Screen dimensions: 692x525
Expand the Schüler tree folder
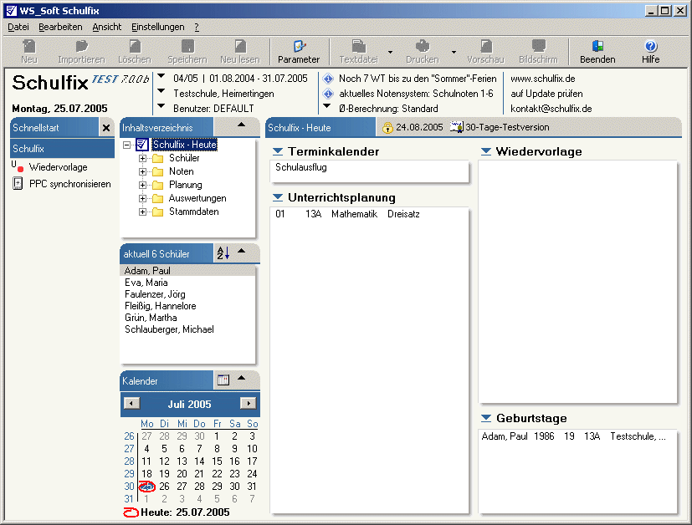[x=142, y=158]
